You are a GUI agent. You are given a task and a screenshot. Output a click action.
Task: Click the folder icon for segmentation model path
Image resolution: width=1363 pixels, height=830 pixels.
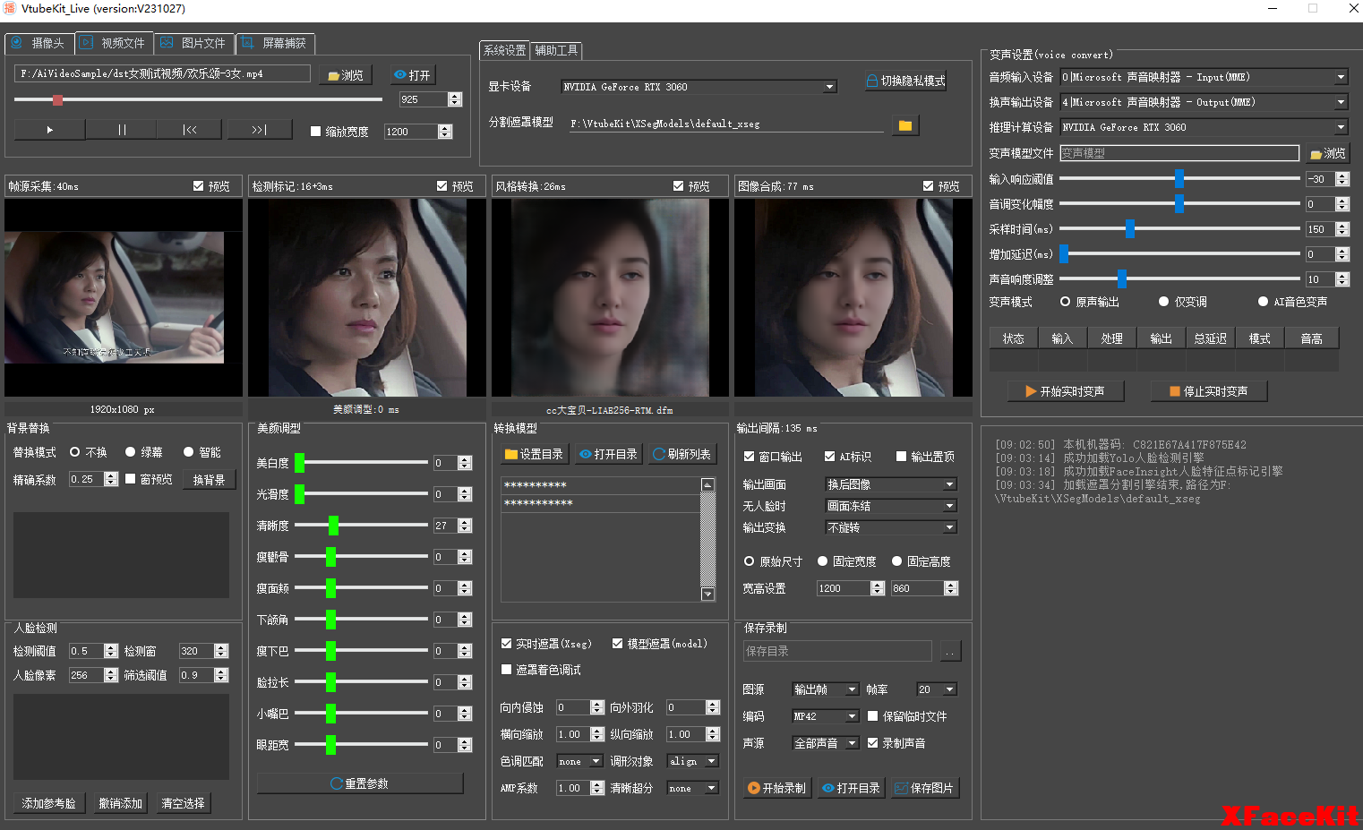905,125
